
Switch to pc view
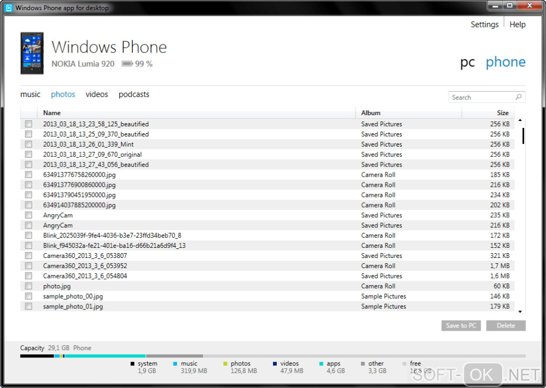click(x=467, y=63)
